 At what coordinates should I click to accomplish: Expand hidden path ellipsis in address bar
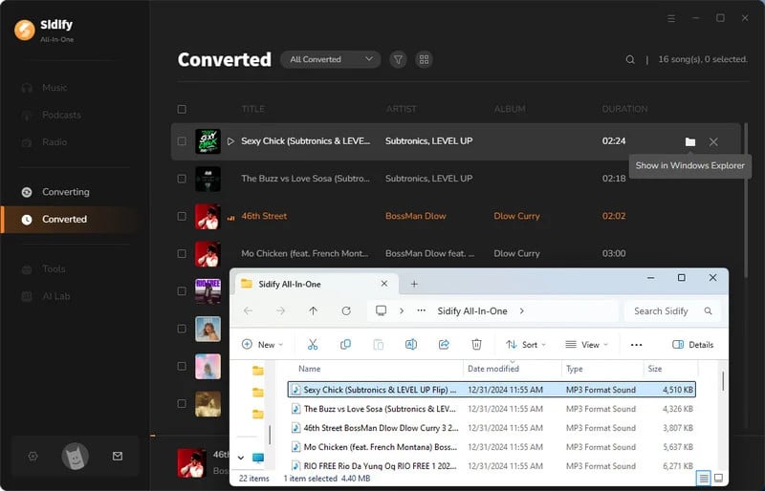pos(422,310)
